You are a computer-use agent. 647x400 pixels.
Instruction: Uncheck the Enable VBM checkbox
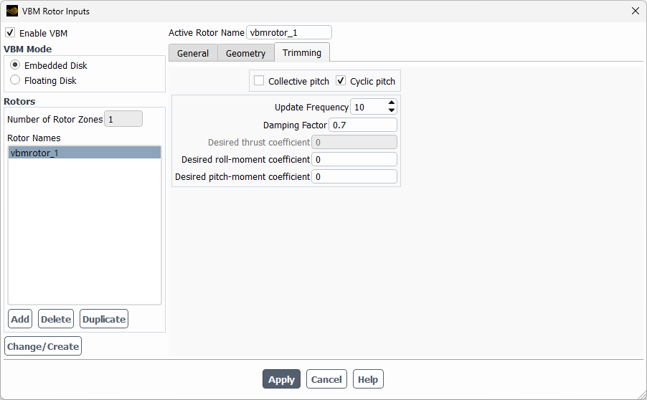tap(10, 32)
